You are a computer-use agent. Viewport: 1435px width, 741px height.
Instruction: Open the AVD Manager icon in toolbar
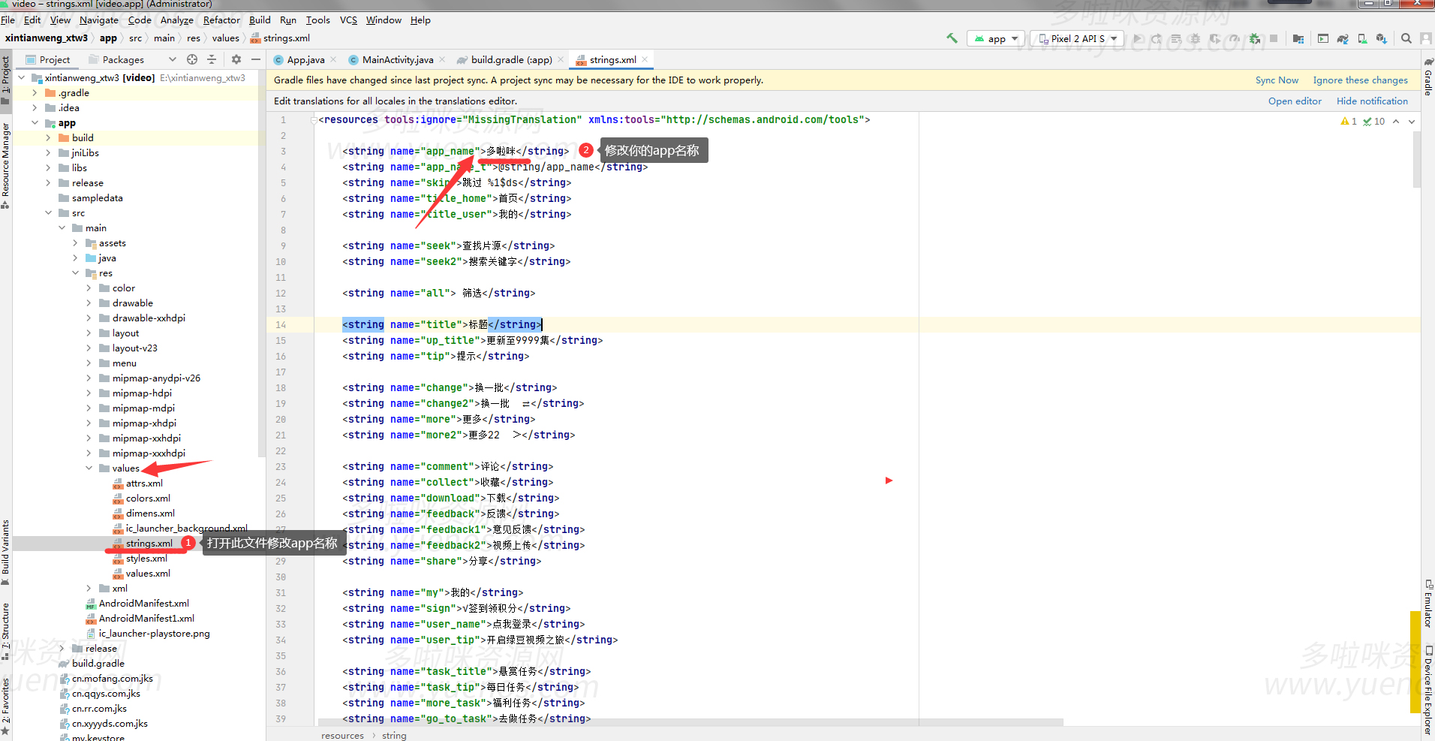click(1362, 38)
